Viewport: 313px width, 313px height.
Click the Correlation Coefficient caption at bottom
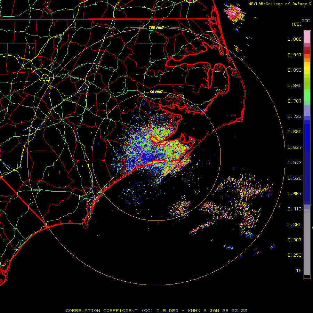click(156, 311)
